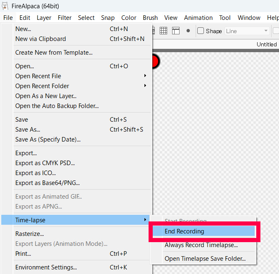This screenshot has width=279, height=274.
Task: Open Environment Settings from the File menu
Action: click(x=46, y=267)
